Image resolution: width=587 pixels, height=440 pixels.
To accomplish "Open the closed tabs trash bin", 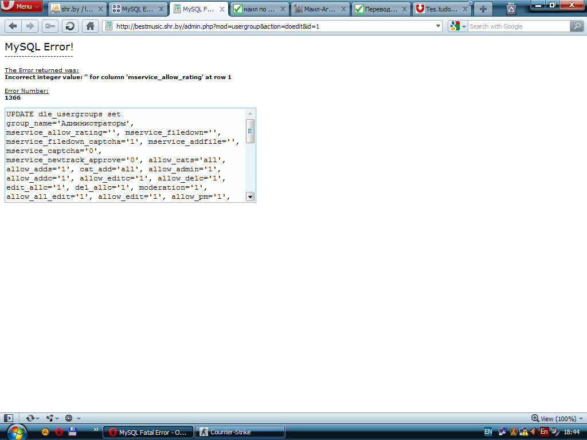I will pyautogui.click(x=511, y=9).
